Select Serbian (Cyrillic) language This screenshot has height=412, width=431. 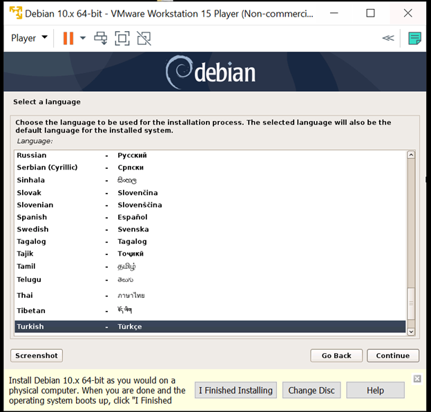click(210, 167)
